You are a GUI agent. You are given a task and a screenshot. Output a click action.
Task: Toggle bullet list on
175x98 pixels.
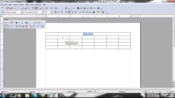(83, 12)
